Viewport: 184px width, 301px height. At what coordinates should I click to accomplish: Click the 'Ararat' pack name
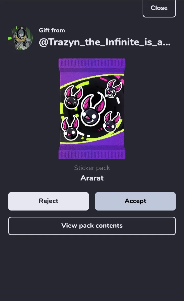[x=92, y=178]
